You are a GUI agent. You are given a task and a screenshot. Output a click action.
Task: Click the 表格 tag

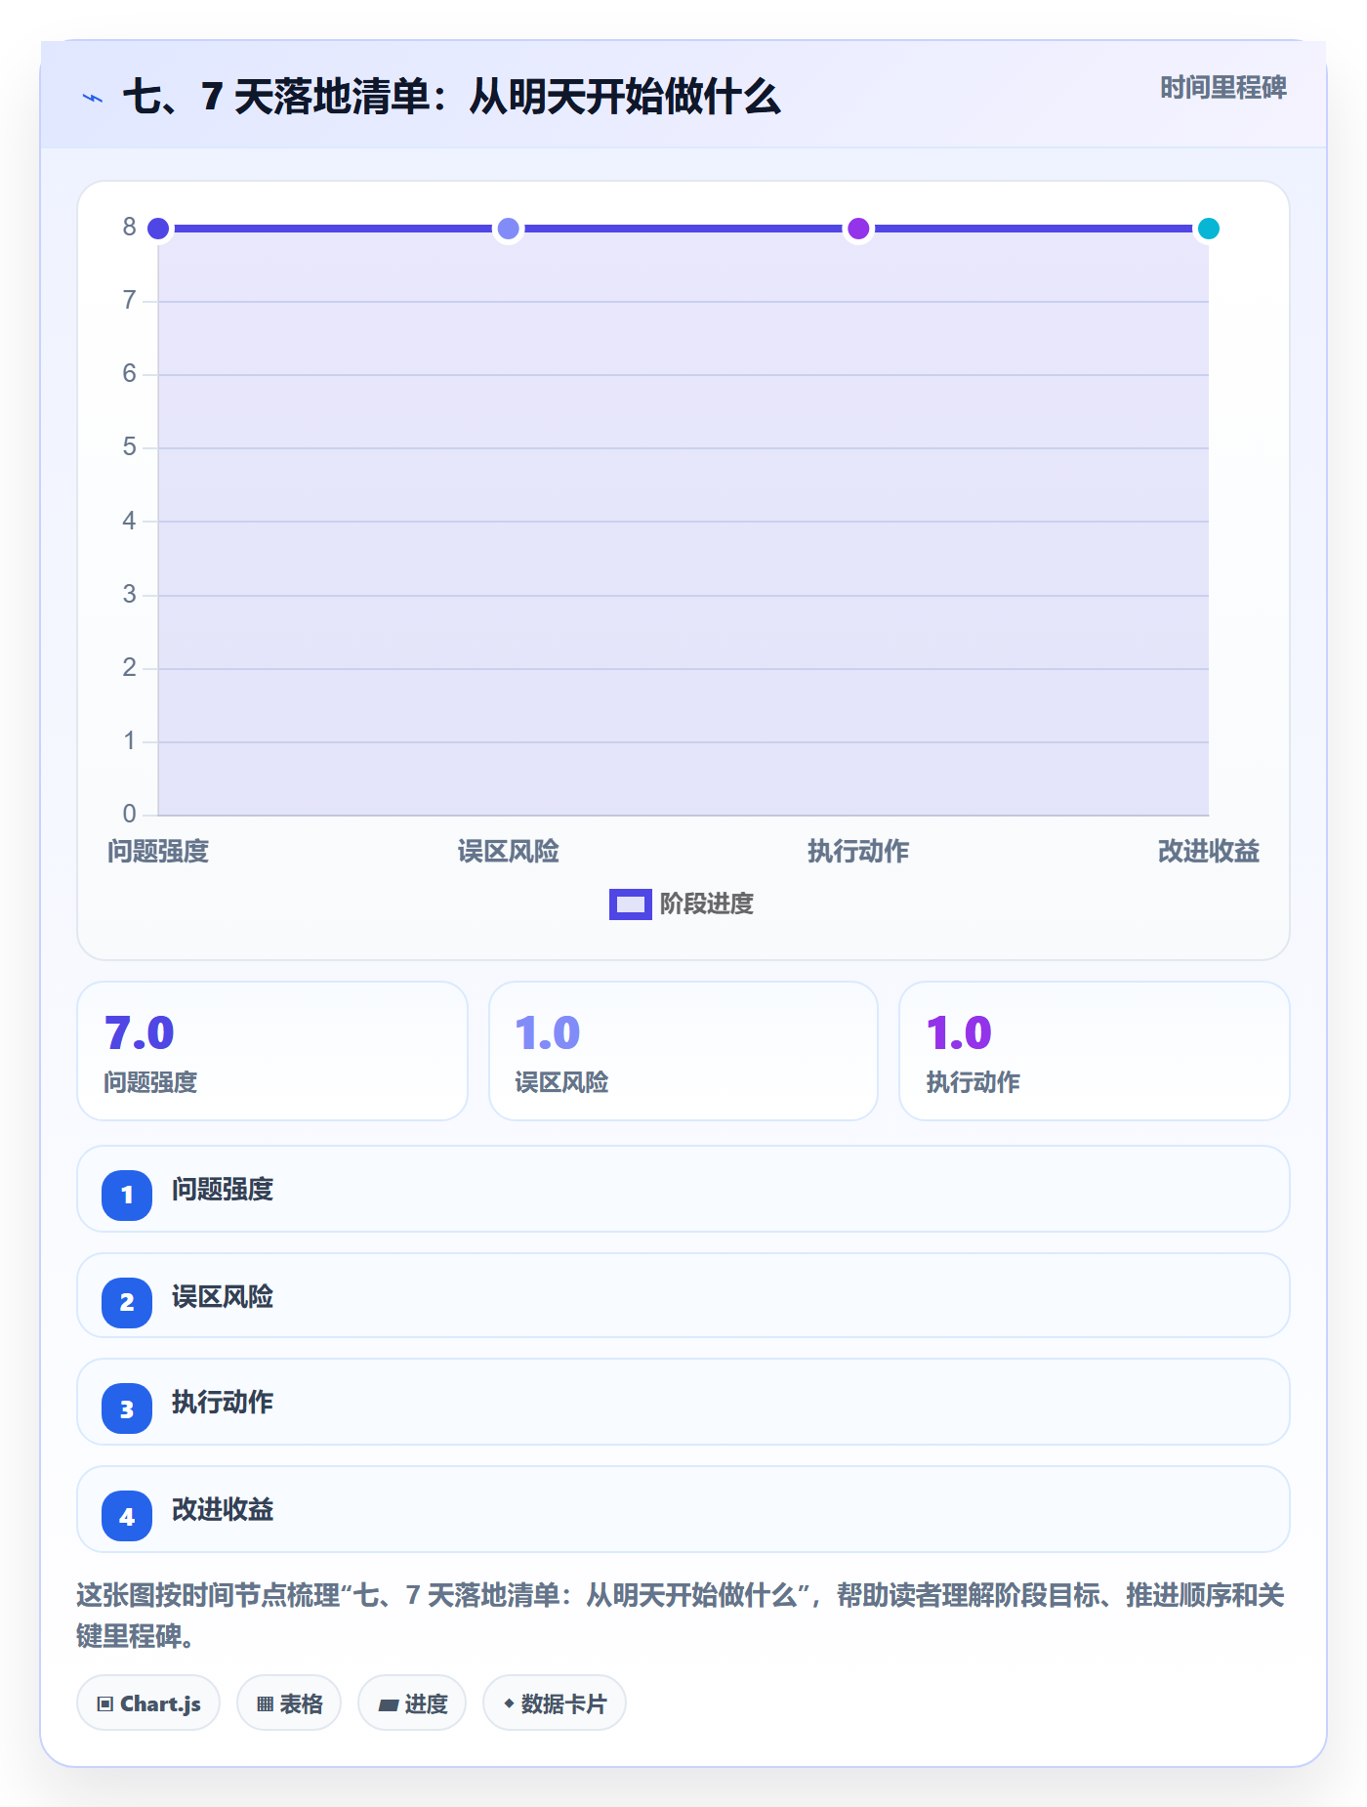[289, 1703]
